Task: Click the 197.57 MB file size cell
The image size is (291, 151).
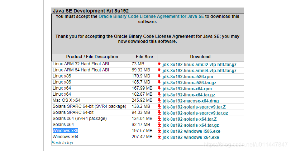Action: click(x=142, y=131)
